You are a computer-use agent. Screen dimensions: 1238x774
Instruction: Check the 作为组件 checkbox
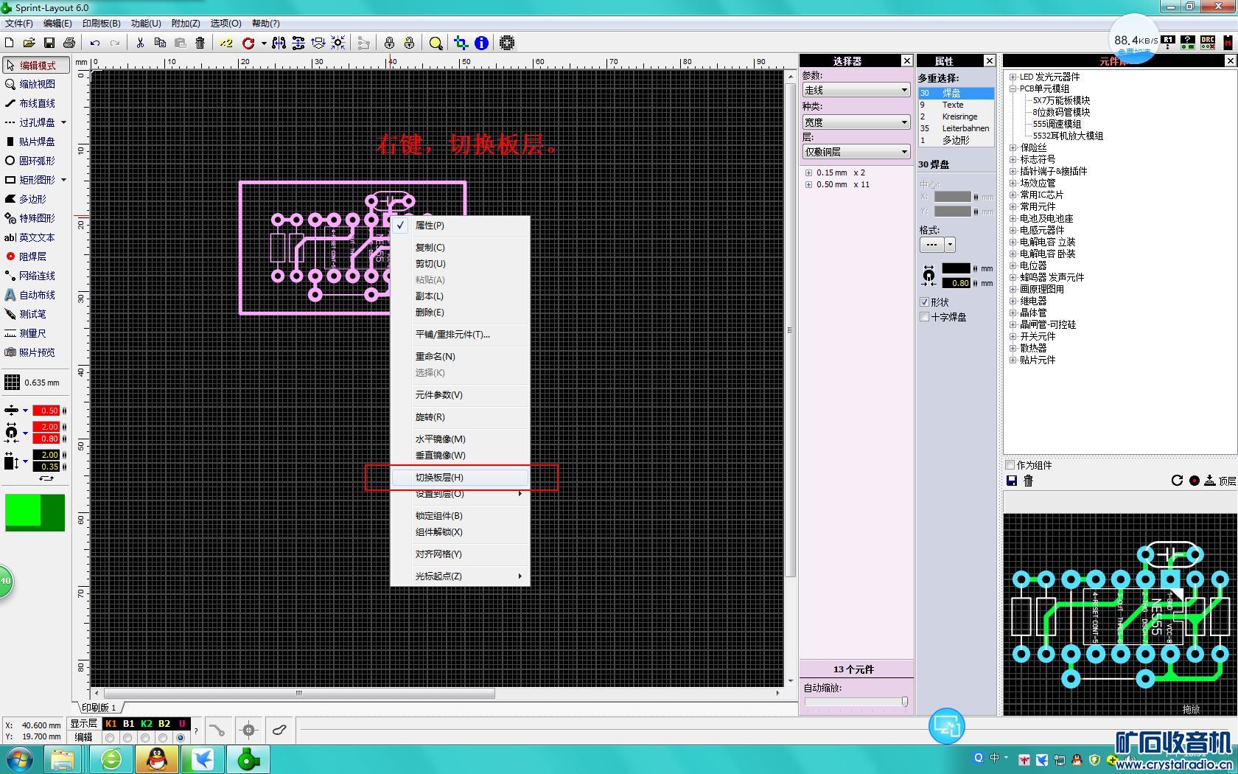(1010, 465)
